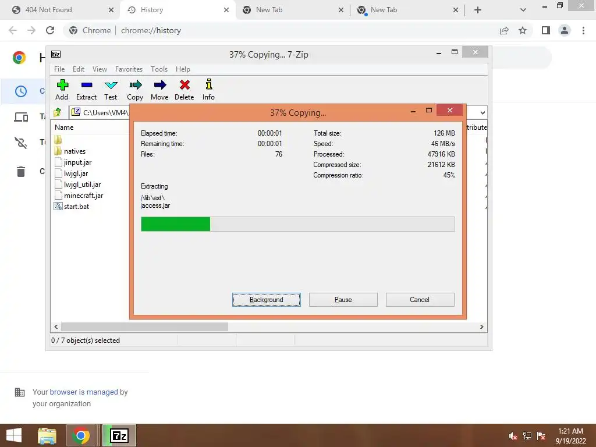The height and width of the screenshot is (447, 596).
Task: Click the Action Center flag tray icon
Action: [541, 436]
